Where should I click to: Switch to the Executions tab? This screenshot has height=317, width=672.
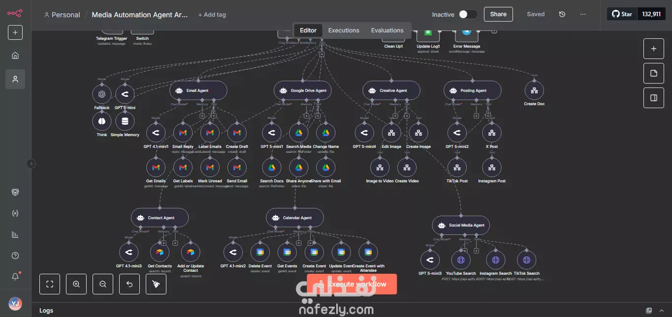pos(344,30)
